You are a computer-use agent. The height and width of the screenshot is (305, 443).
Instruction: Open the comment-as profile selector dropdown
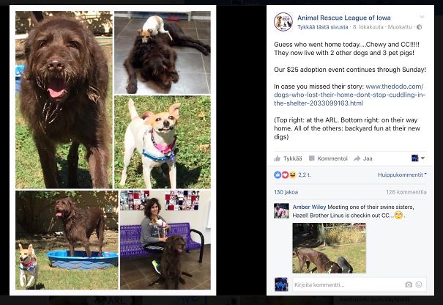click(418, 158)
